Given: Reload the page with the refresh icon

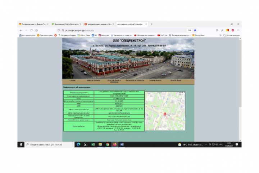Looking at the screenshot, I should coord(31,30).
